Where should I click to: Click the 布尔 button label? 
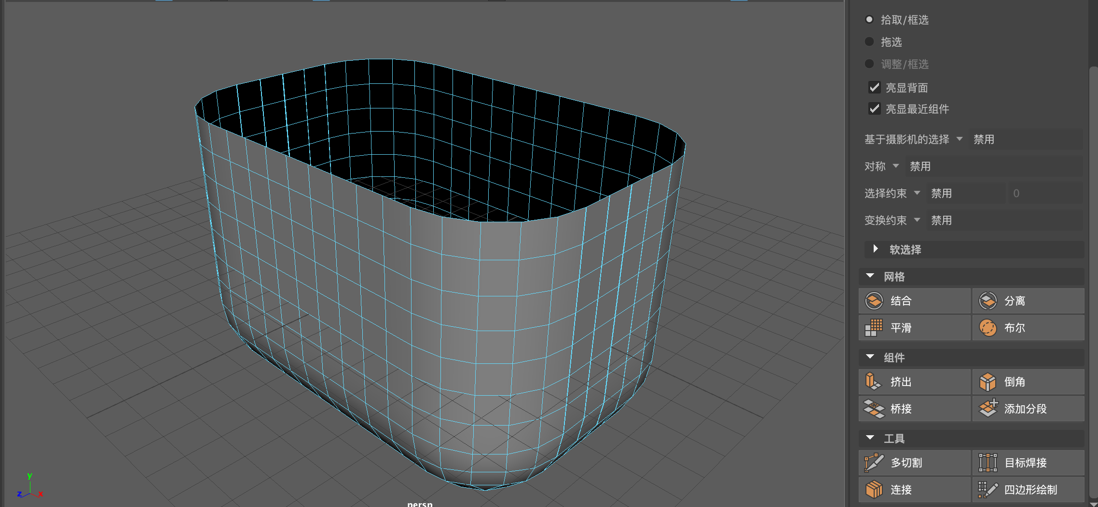tap(1015, 328)
